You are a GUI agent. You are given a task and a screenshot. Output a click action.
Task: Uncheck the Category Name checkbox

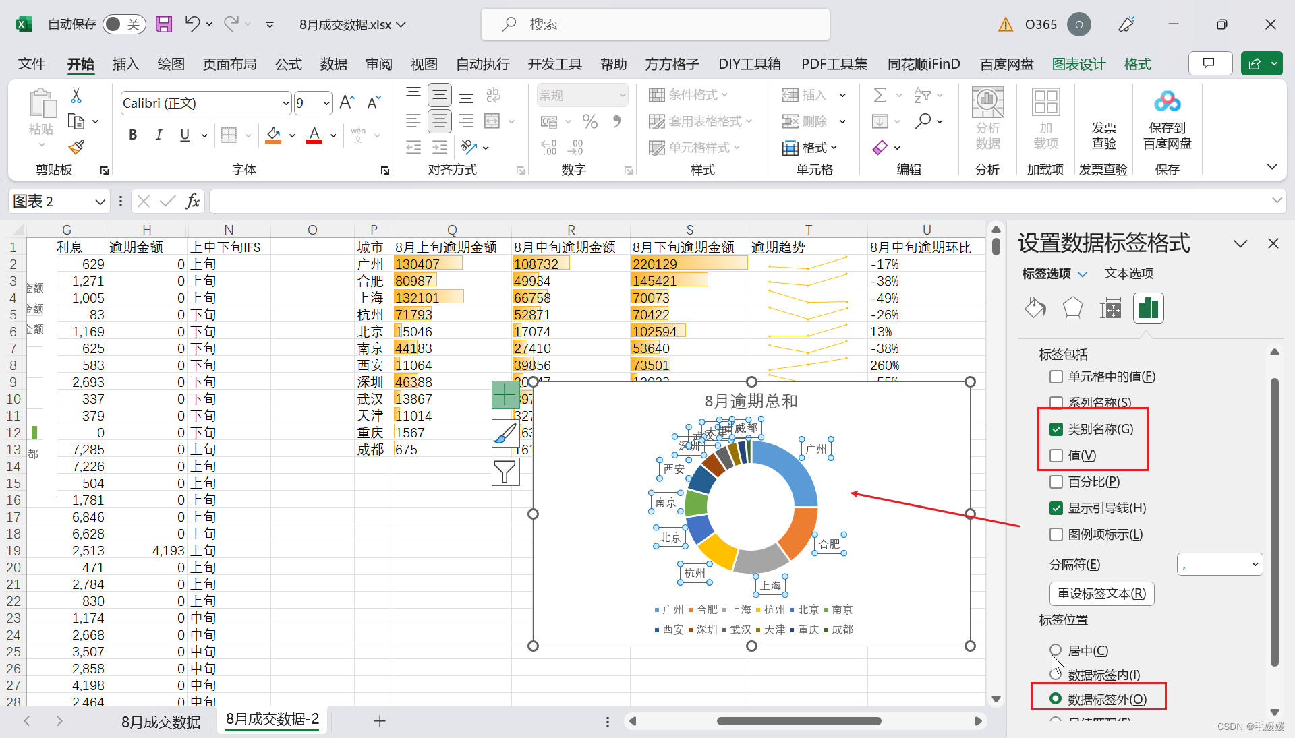click(1056, 429)
